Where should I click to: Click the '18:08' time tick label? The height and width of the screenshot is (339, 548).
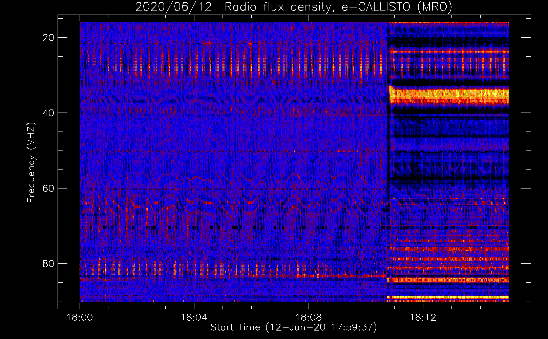(308, 318)
